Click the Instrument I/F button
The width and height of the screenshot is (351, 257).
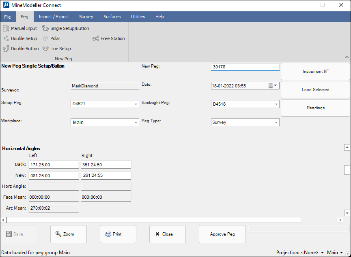315,72
